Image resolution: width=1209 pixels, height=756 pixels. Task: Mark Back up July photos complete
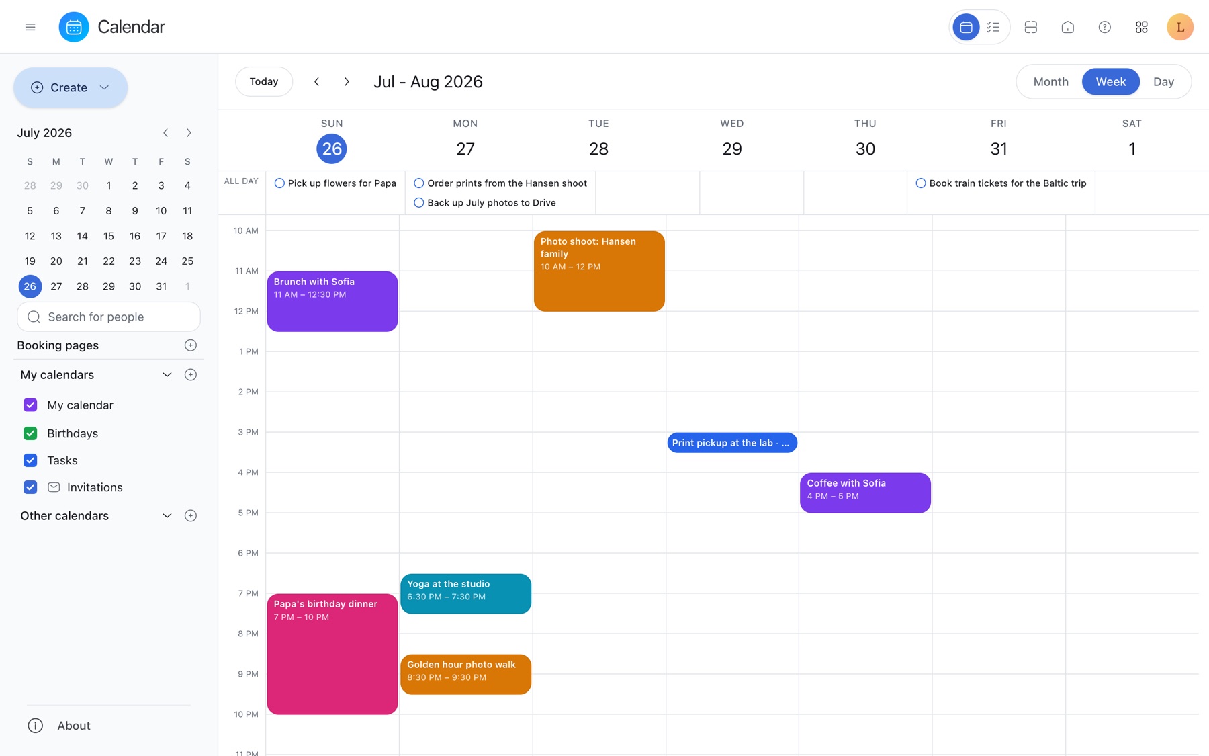[x=418, y=203]
